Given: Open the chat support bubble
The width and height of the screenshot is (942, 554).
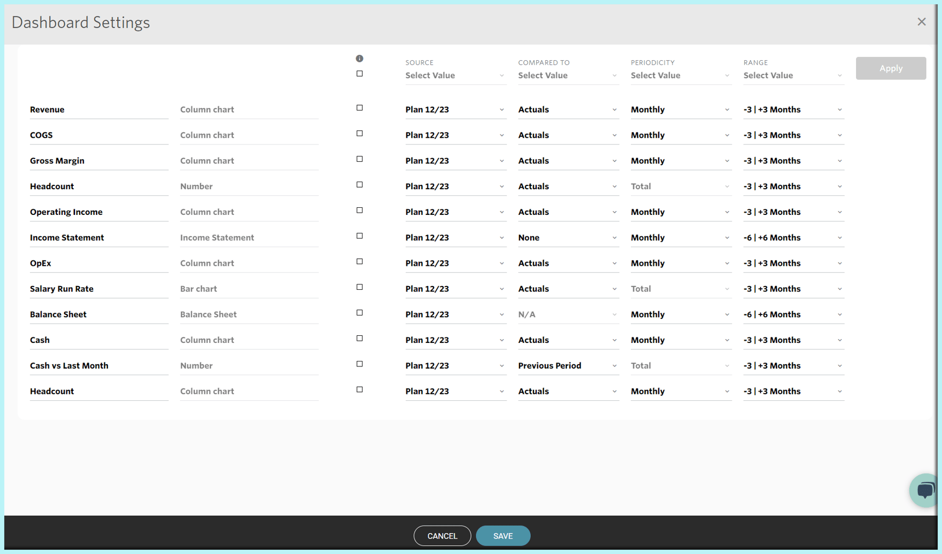Looking at the screenshot, I should (x=924, y=490).
